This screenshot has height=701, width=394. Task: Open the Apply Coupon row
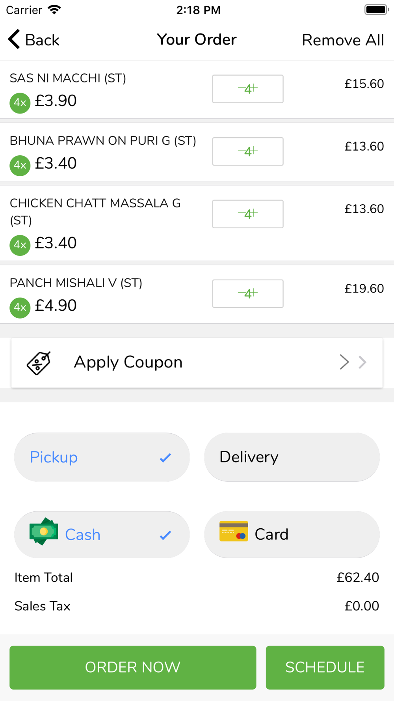[x=197, y=362]
